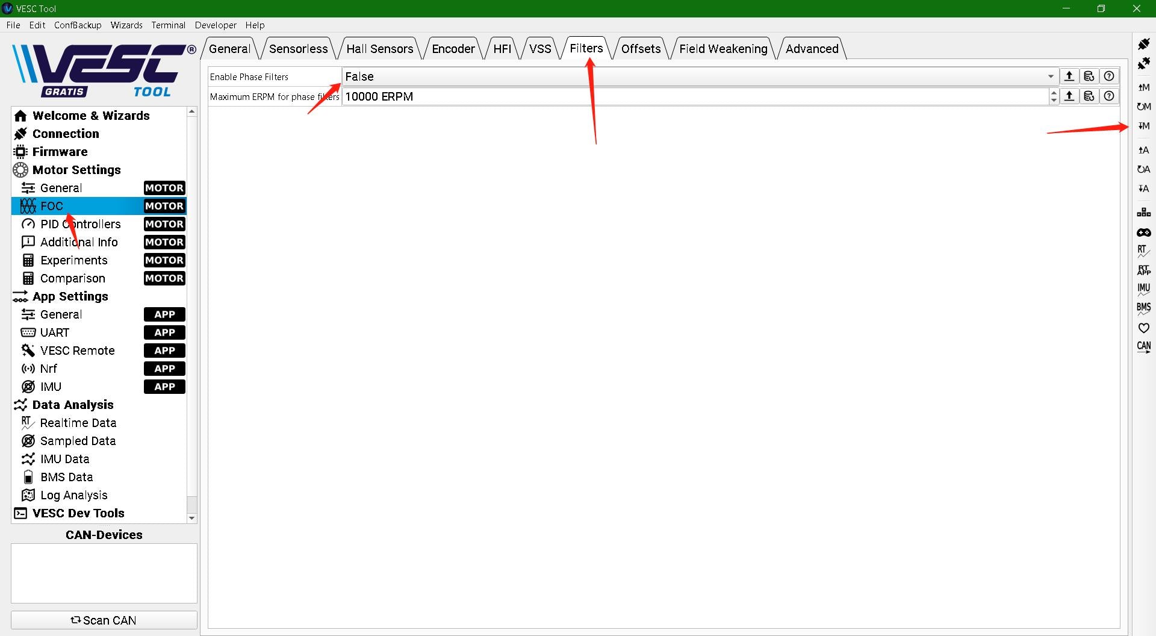The height and width of the screenshot is (636, 1156).
Task: Click the write motor configuration icon
Action: [x=1143, y=126]
